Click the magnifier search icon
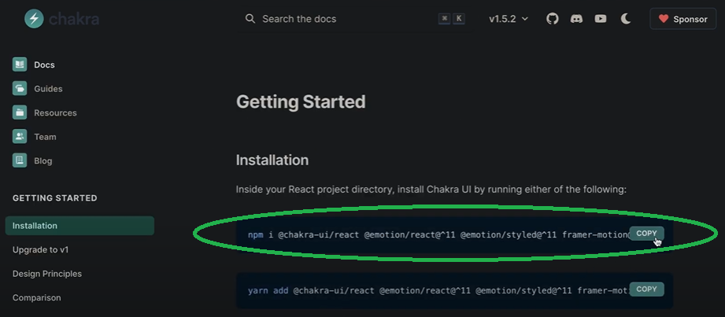Viewport: 725px width, 317px height. [250, 18]
